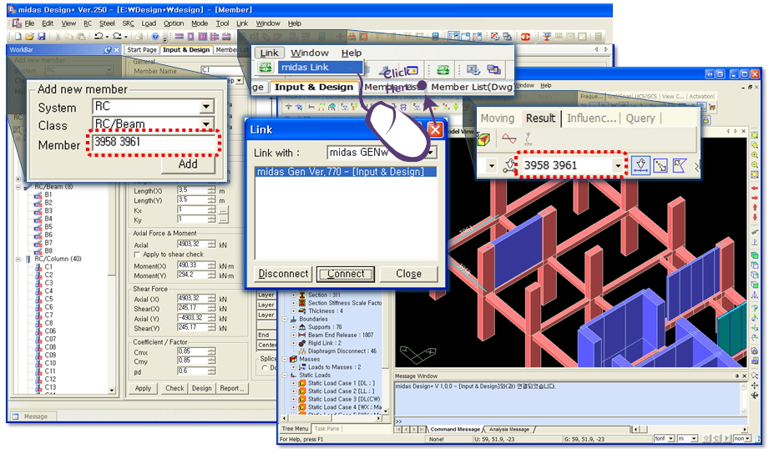Open the Option menu
The width and height of the screenshot is (769, 449).
coord(174,23)
